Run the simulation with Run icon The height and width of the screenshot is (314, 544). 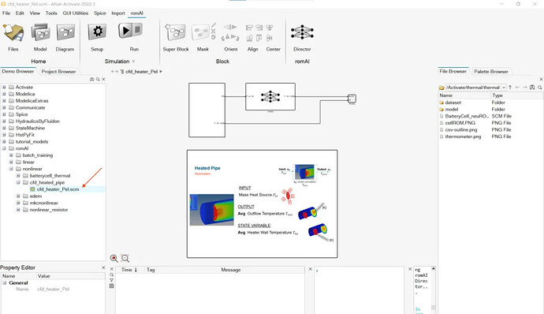click(x=130, y=32)
